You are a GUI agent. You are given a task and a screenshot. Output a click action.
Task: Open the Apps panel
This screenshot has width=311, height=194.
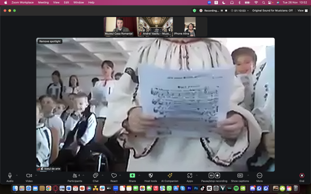(x=190, y=176)
